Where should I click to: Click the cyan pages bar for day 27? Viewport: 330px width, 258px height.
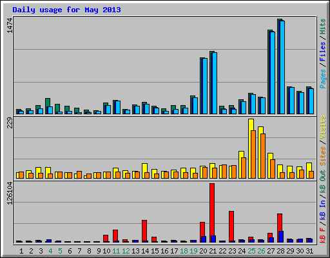click(273, 73)
